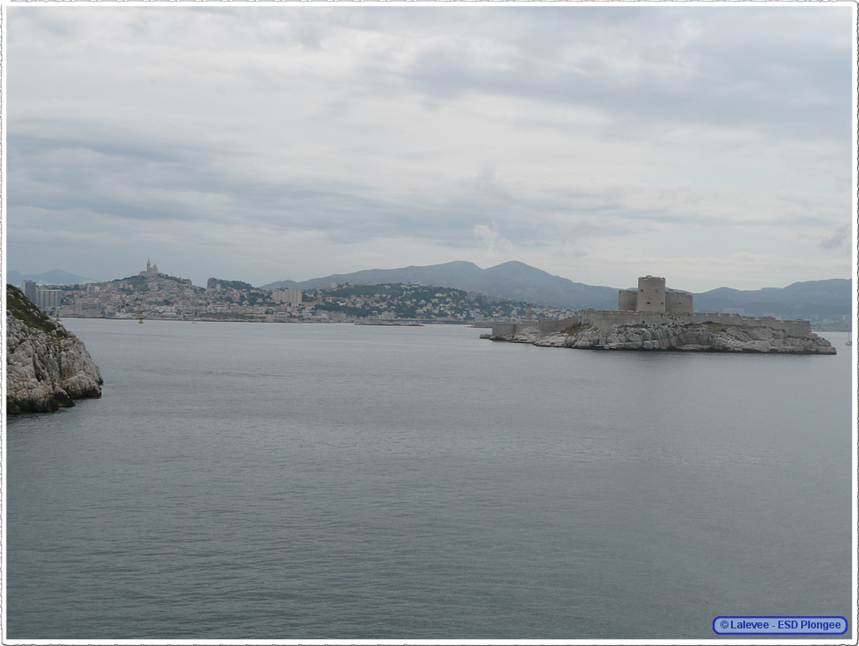This screenshot has width=859, height=646.
Task: Click the round tower of the island fortress
Action: coord(650,294)
